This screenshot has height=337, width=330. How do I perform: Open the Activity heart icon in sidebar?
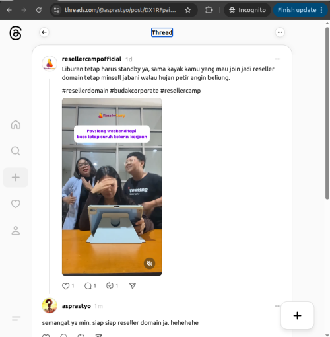[x=16, y=204]
